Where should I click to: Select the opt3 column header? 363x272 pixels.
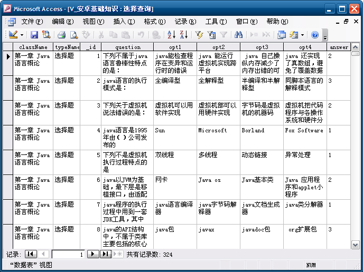(x=262, y=47)
